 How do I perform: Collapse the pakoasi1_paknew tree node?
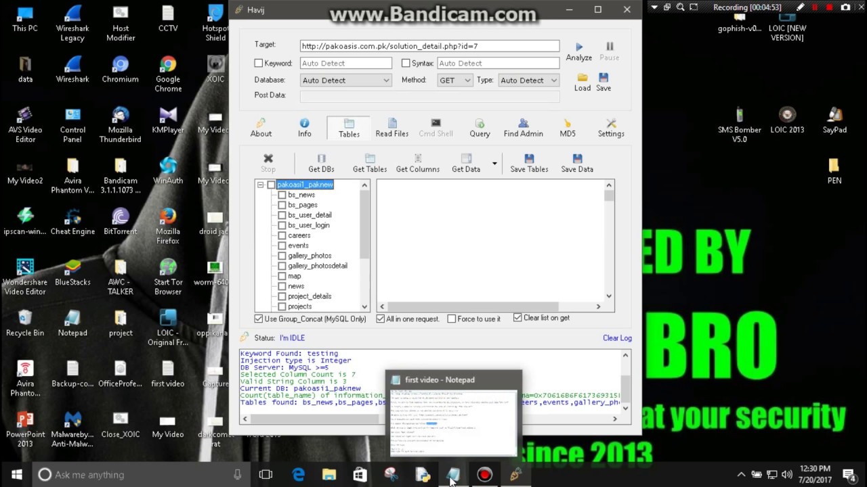click(260, 185)
